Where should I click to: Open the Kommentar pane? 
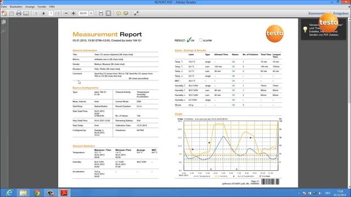[318, 13]
